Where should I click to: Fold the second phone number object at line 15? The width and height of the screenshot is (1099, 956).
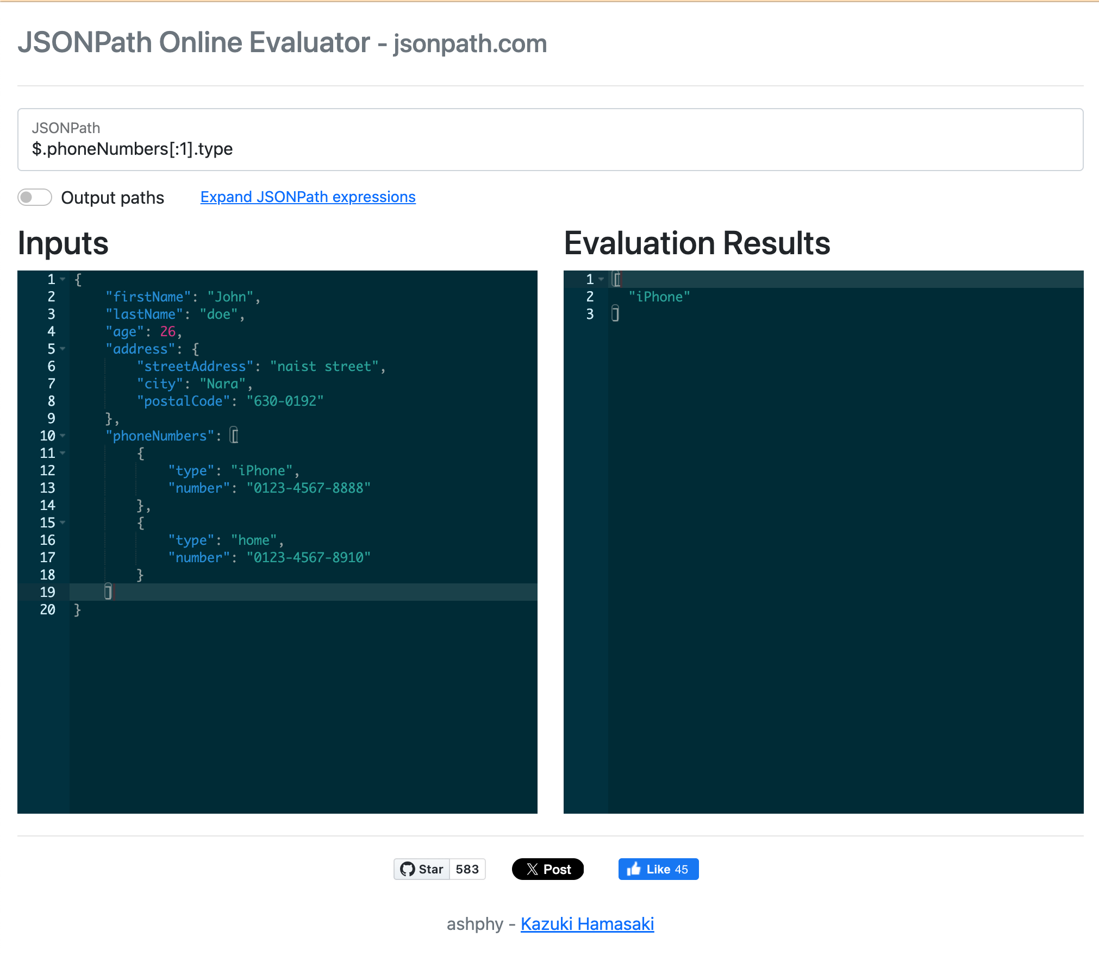tap(63, 523)
